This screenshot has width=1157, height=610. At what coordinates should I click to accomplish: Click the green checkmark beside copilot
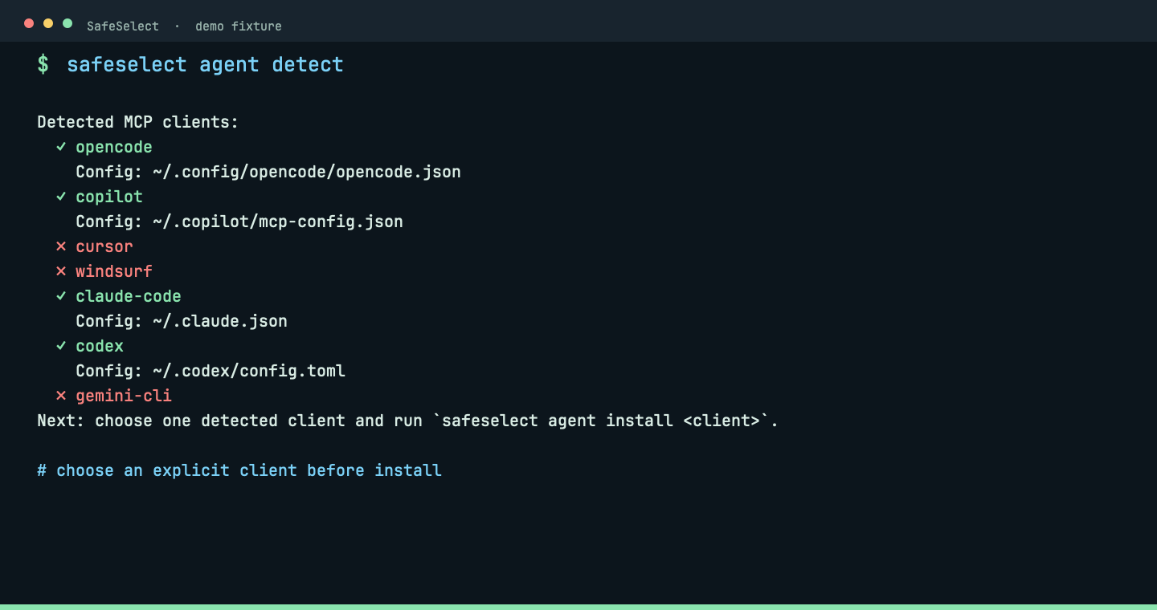(61, 197)
